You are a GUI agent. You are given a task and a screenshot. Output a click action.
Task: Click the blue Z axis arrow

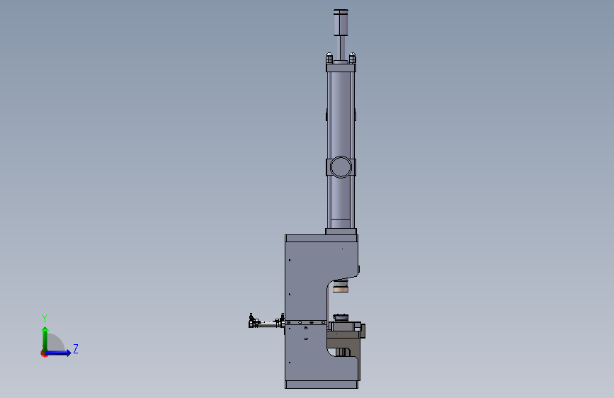coord(58,353)
